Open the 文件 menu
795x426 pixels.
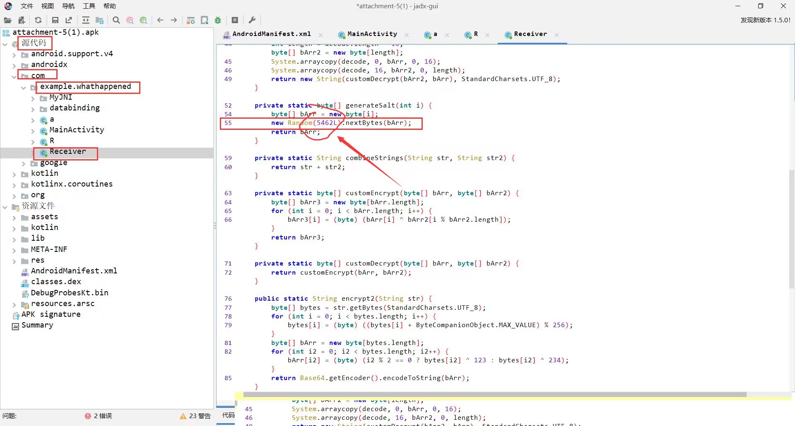point(27,6)
